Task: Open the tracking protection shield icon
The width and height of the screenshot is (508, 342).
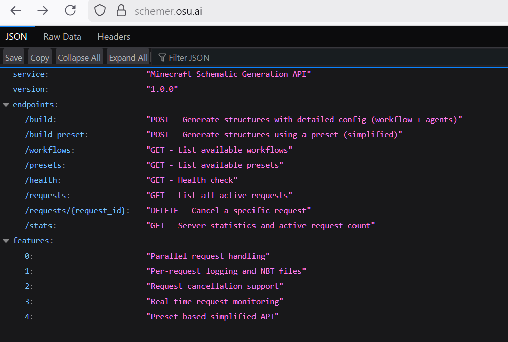Action: (x=100, y=11)
